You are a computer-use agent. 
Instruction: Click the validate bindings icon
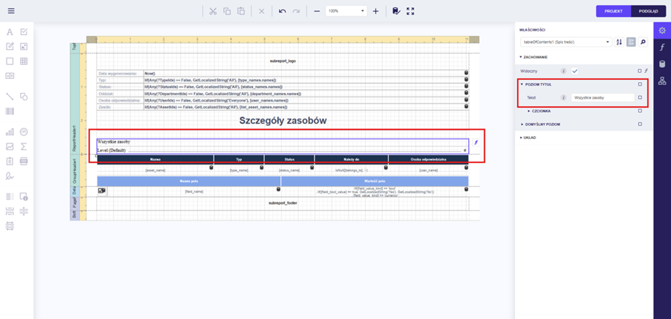tap(396, 11)
